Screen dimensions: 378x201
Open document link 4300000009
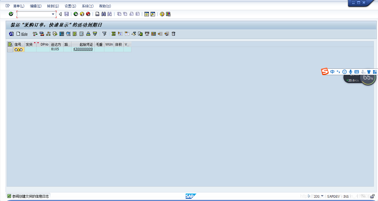tap(83, 49)
